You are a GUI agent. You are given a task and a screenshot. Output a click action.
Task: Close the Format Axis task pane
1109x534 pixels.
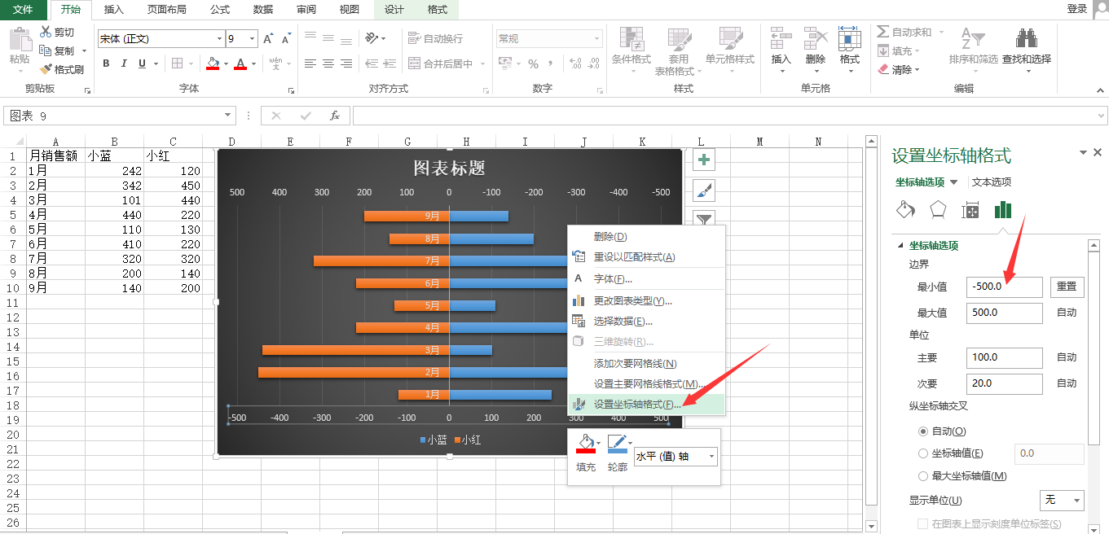(1098, 152)
